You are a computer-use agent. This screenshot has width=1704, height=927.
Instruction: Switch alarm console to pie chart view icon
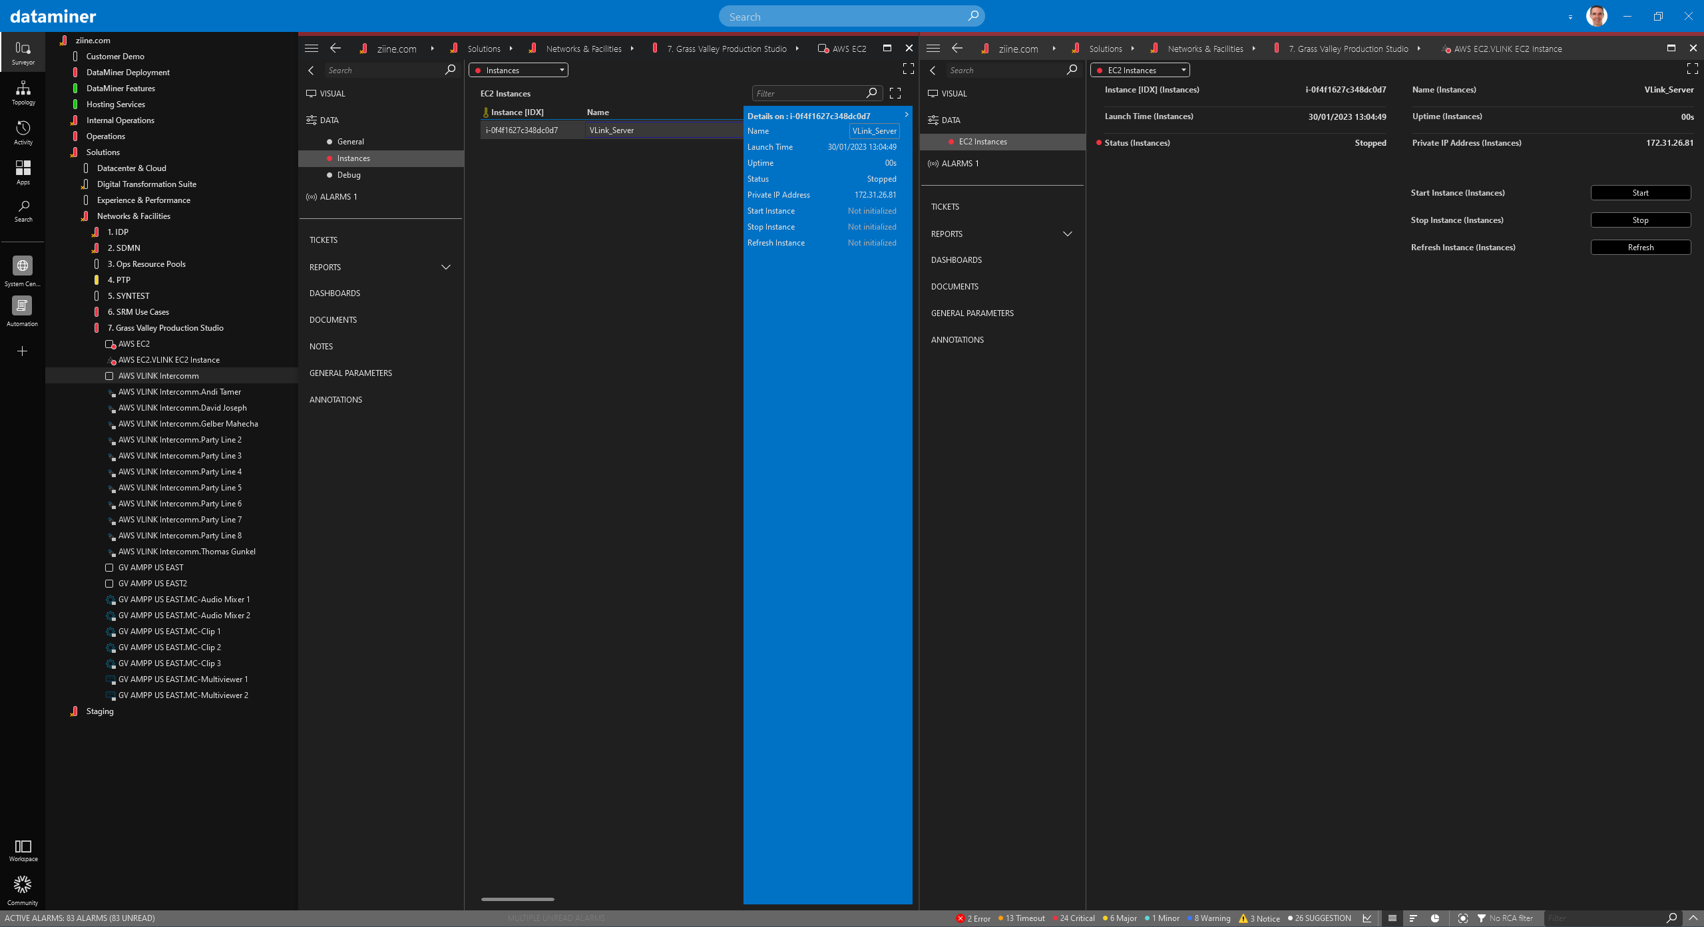pyautogui.click(x=1435, y=918)
